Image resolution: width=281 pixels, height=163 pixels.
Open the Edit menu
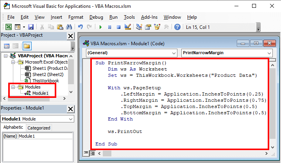pyautogui.click(x=25, y=17)
